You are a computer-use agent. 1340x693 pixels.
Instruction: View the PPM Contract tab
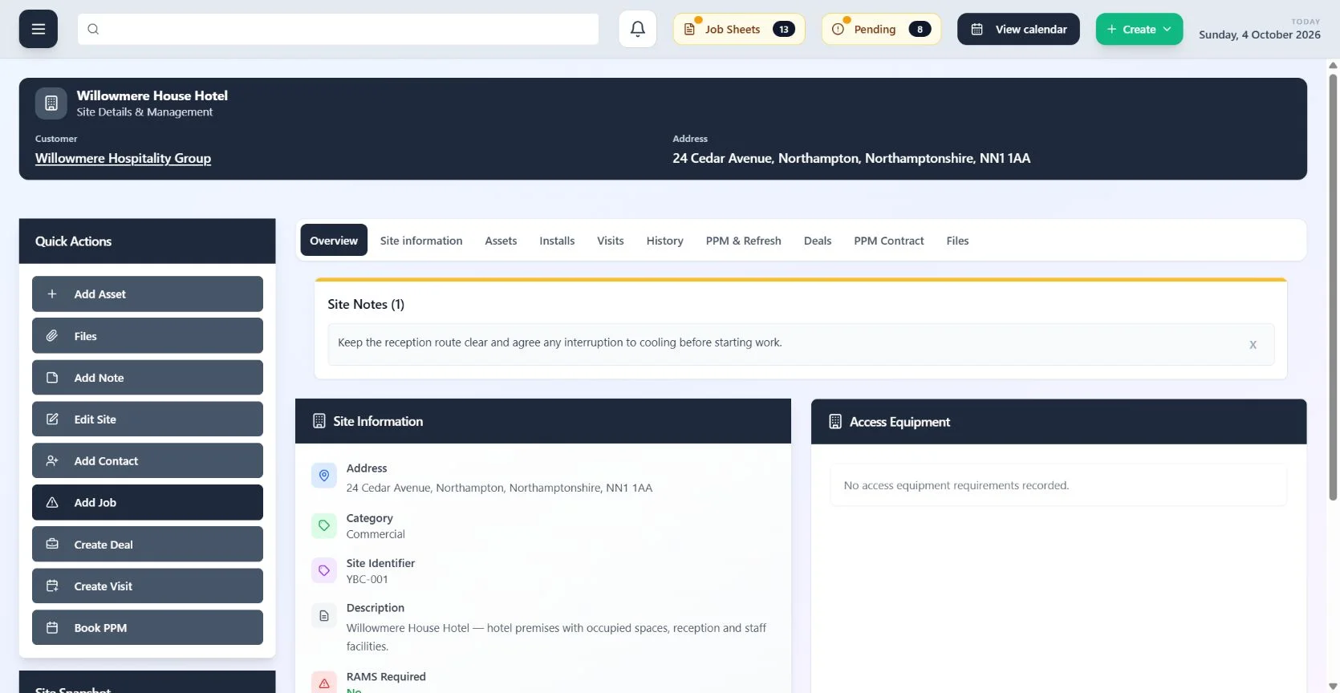(889, 241)
